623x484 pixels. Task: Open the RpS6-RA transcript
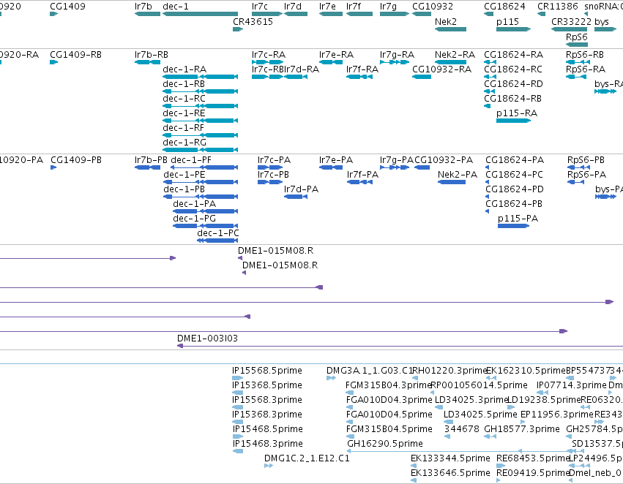[x=575, y=77]
